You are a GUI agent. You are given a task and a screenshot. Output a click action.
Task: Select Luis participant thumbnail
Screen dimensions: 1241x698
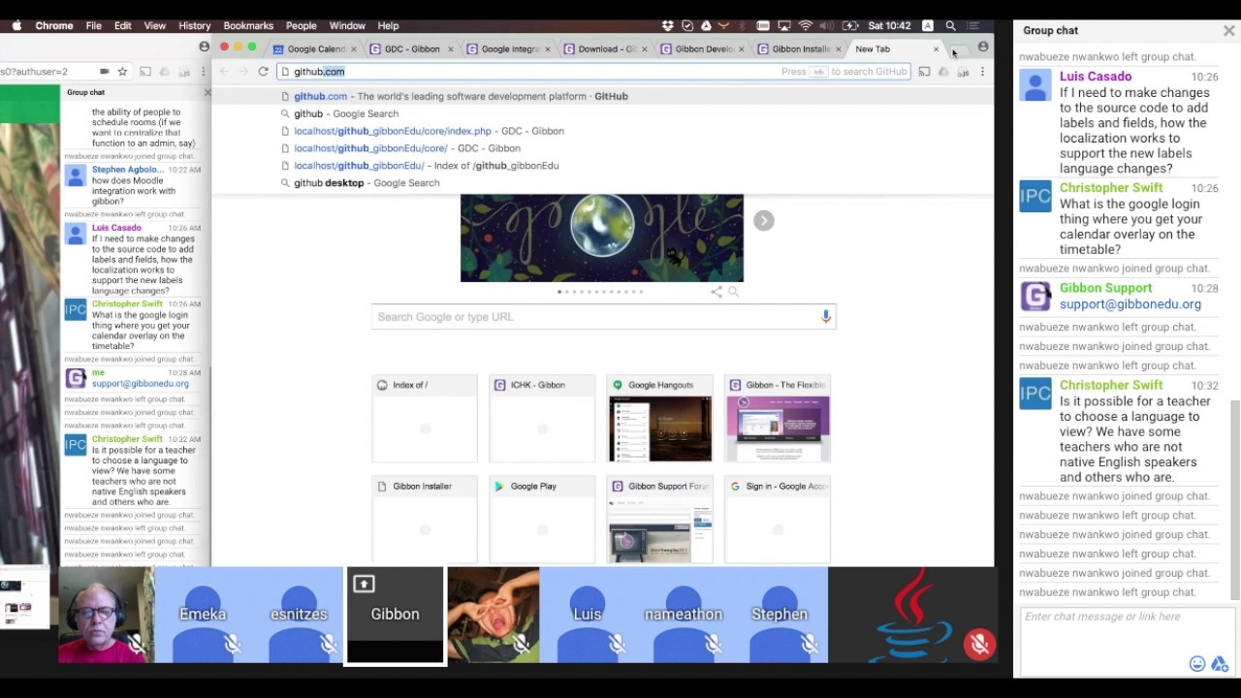(588, 615)
